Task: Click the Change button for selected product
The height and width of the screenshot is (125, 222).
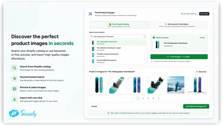Action: point(202,38)
